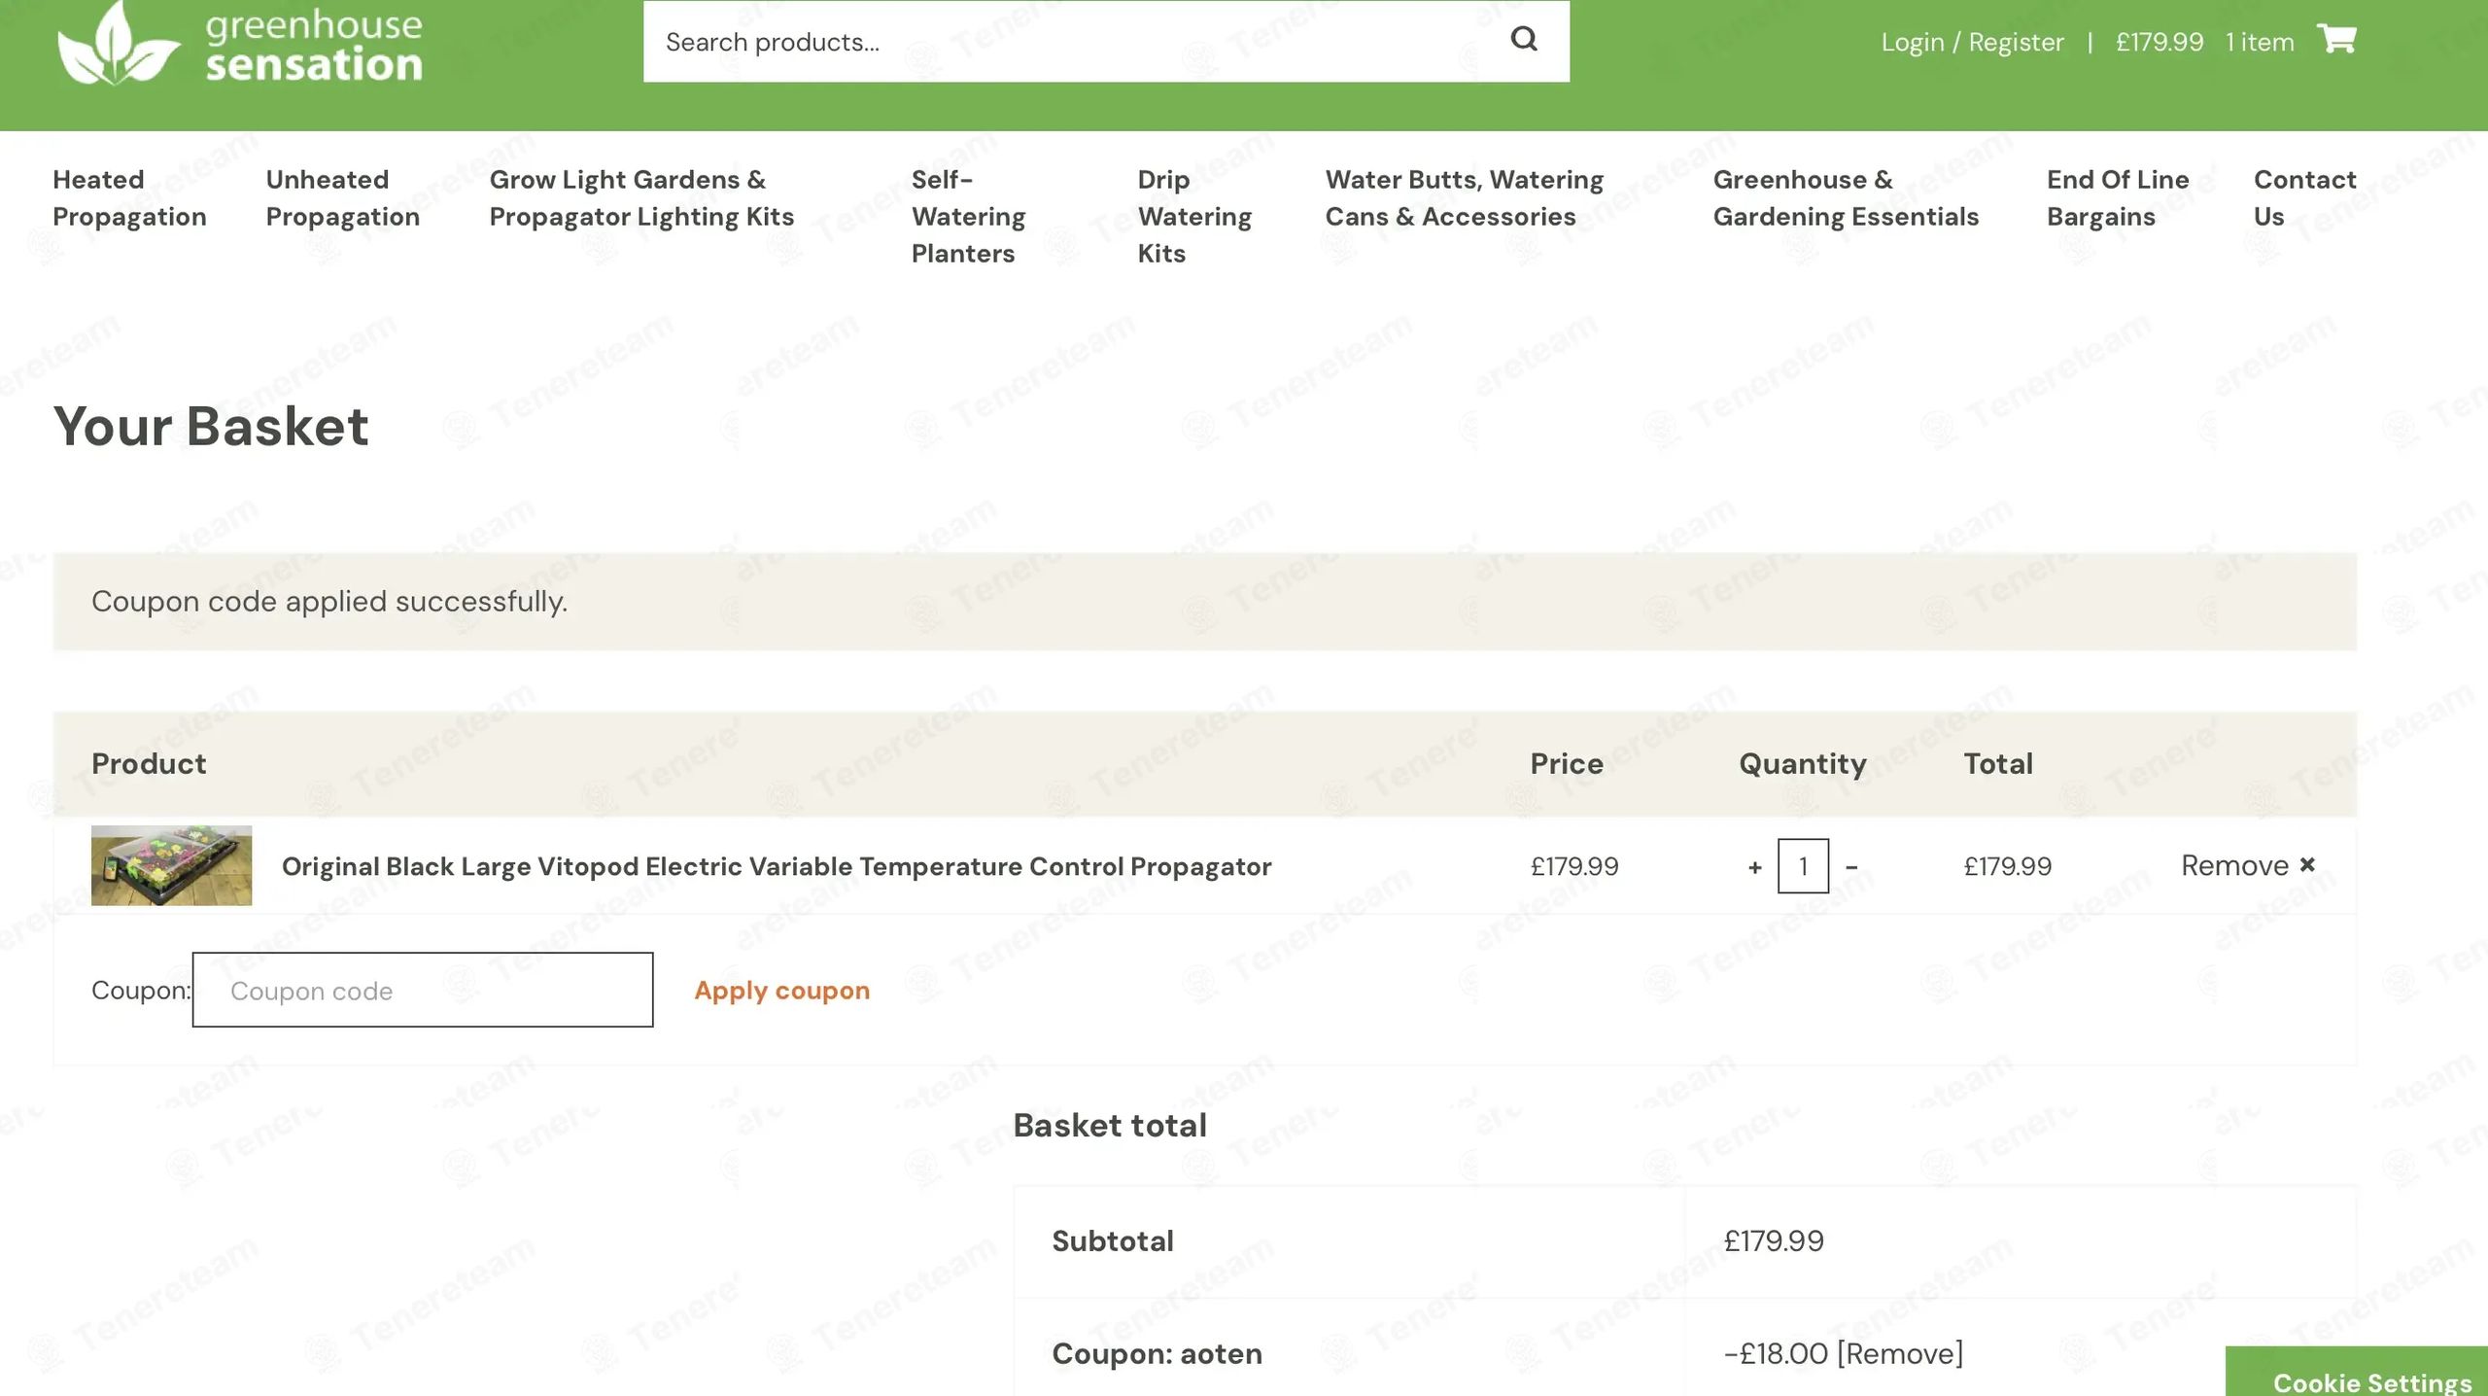Click the remove X icon for the propagator

2307,864
